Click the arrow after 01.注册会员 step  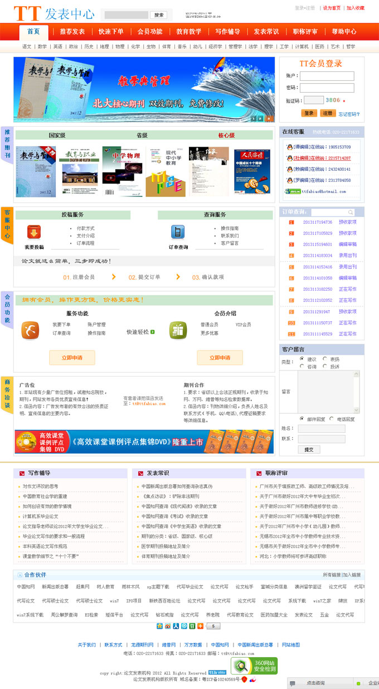[x=114, y=277]
